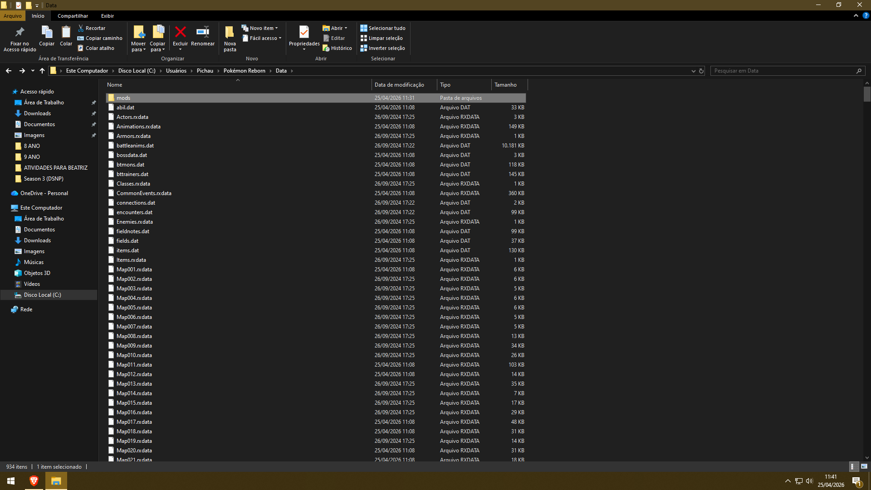
Task: Click Inverter seleção option
Action: point(382,48)
